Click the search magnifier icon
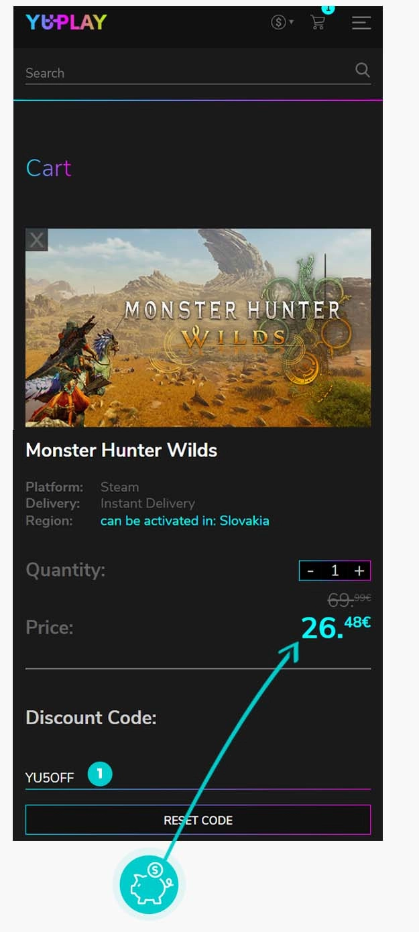Image resolution: width=419 pixels, height=932 pixels. pos(363,70)
